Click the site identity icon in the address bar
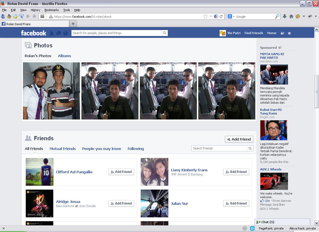The height and width of the screenshot is (232, 319). click(42, 17)
